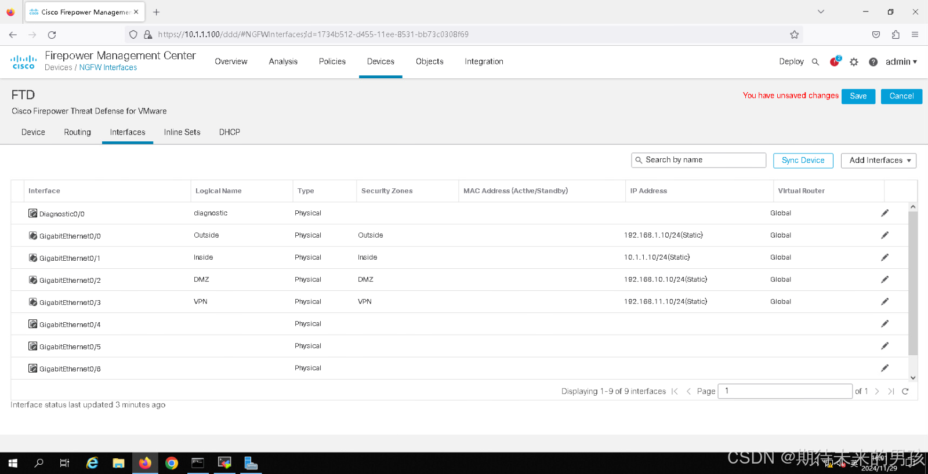The width and height of the screenshot is (928, 474).
Task: Open the admin user dropdown
Action: 901,62
